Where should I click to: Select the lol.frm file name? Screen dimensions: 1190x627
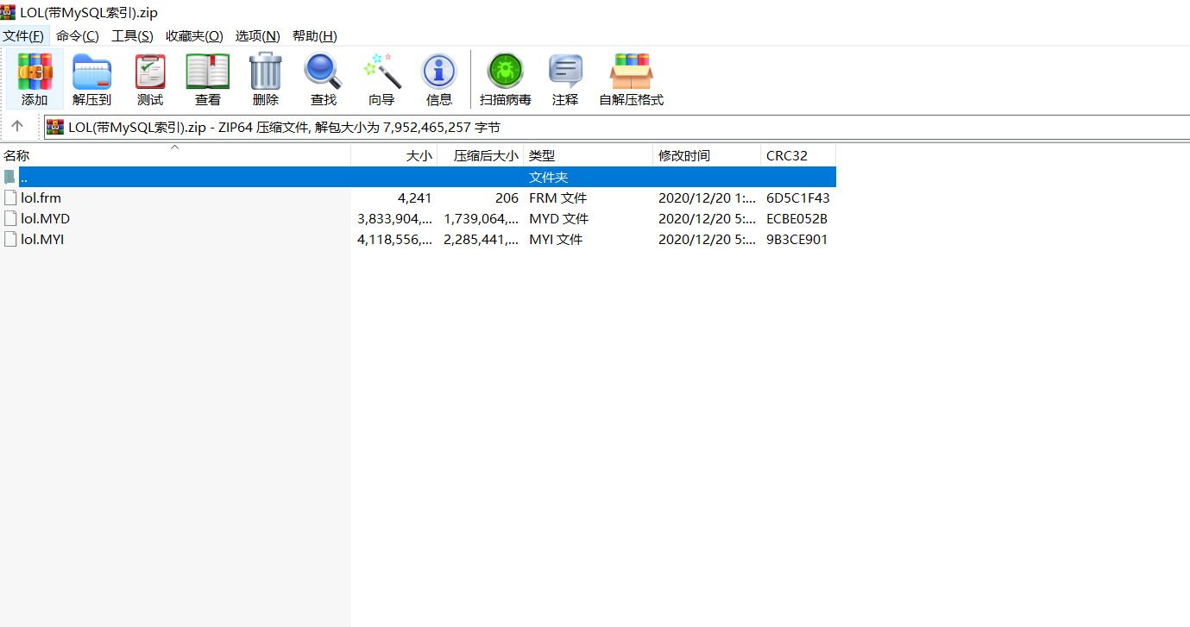tap(41, 198)
